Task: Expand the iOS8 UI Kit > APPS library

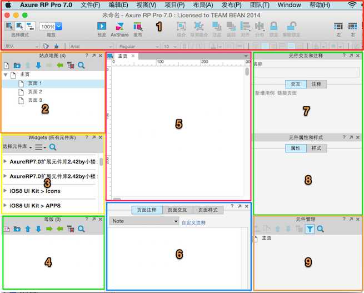Action: (x=5, y=205)
